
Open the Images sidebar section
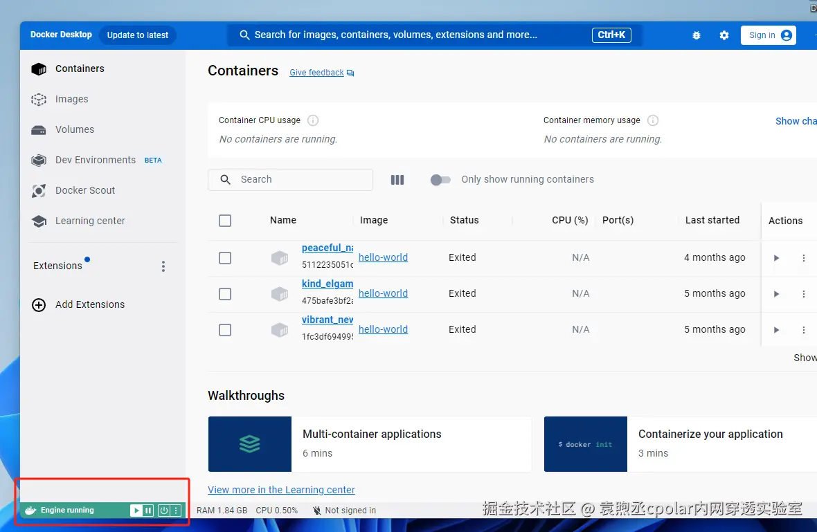pos(71,99)
